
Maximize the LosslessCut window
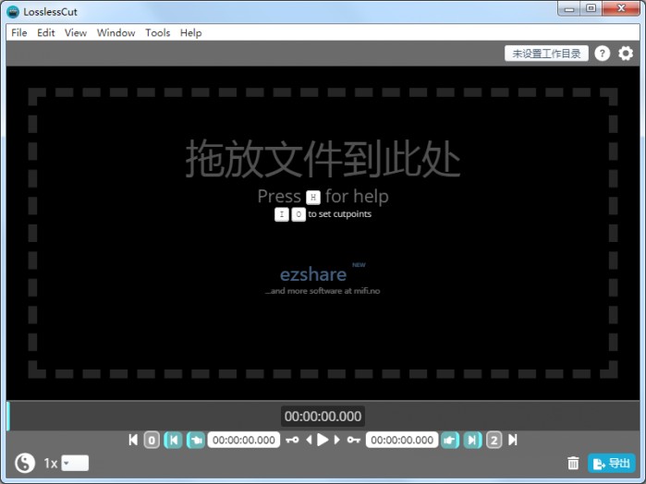[x=591, y=8]
